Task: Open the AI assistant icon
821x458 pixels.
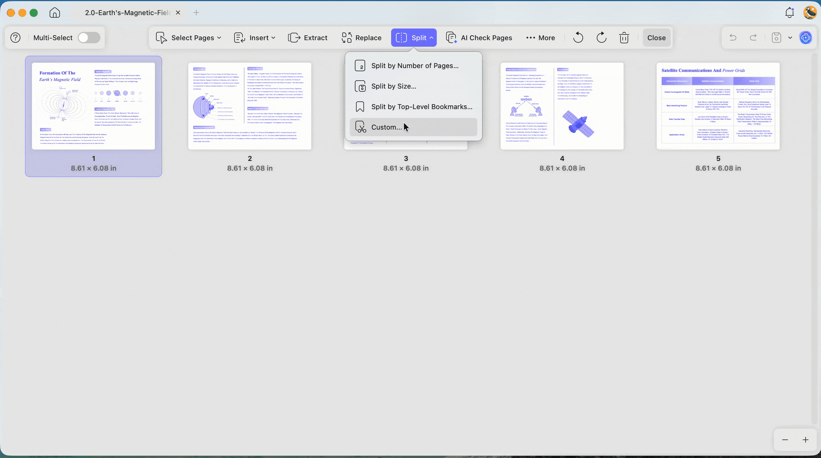Action: point(806,38)
